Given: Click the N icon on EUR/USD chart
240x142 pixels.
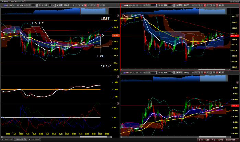Looking at the screenshot, I should click(x=237, y=83).
